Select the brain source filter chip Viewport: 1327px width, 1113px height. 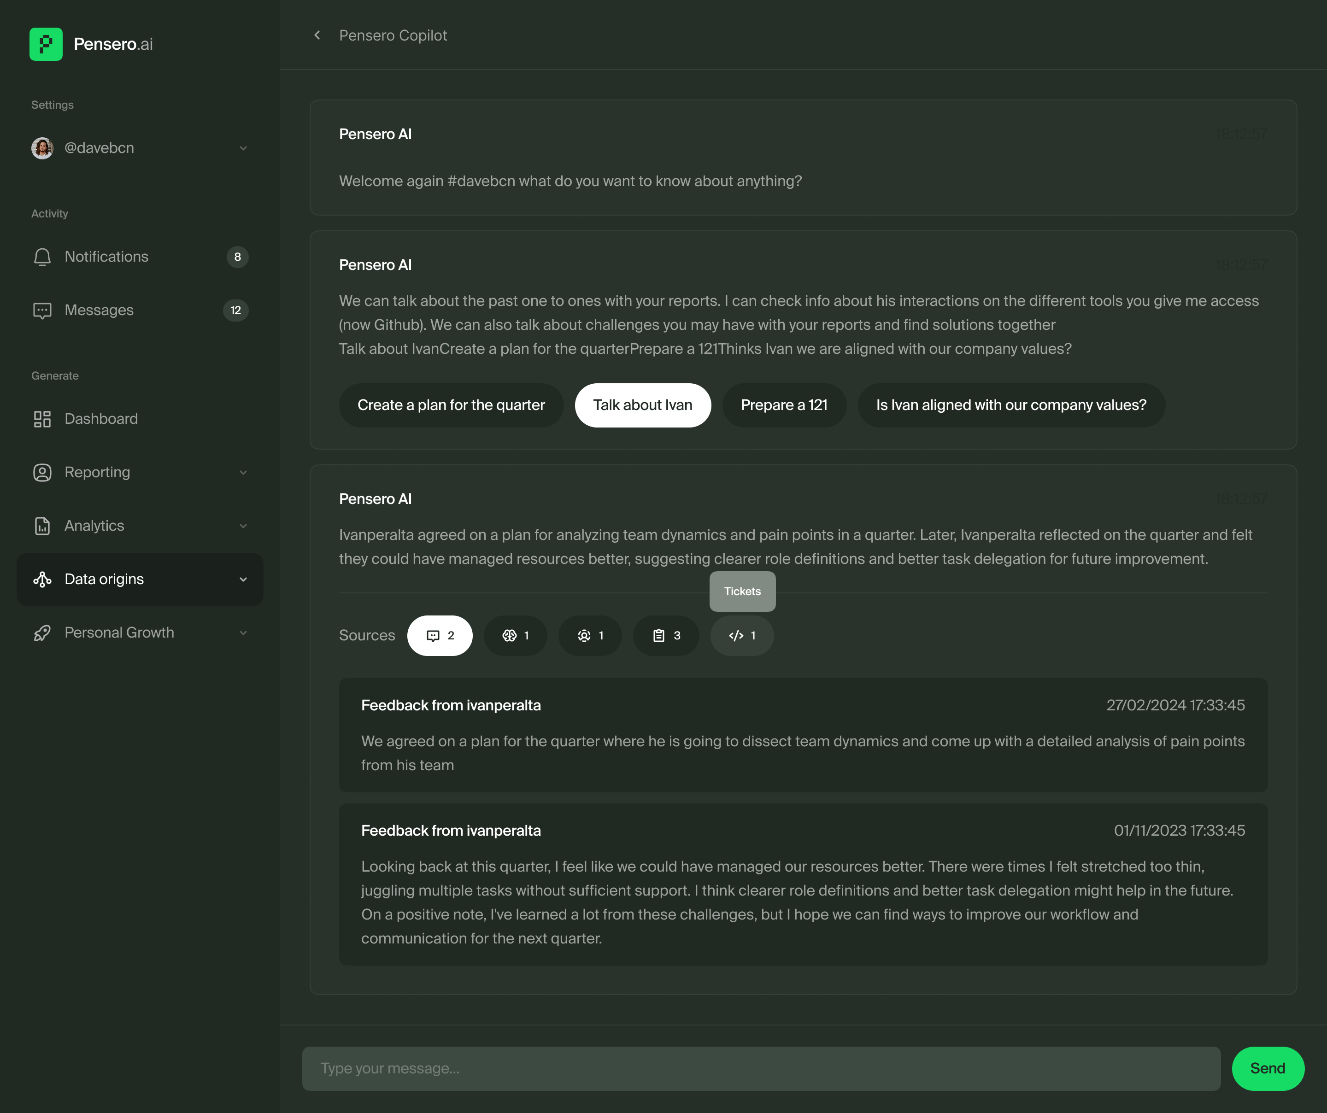point(515,635)
